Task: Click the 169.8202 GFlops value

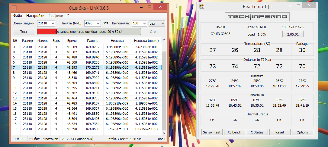Action: pyautogui.click(x=92, y=47)
